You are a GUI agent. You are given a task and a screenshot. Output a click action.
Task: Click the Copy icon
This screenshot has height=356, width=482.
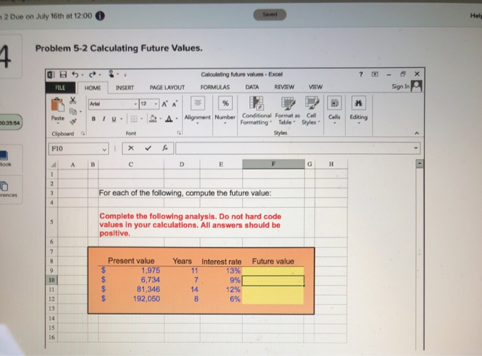73,111
